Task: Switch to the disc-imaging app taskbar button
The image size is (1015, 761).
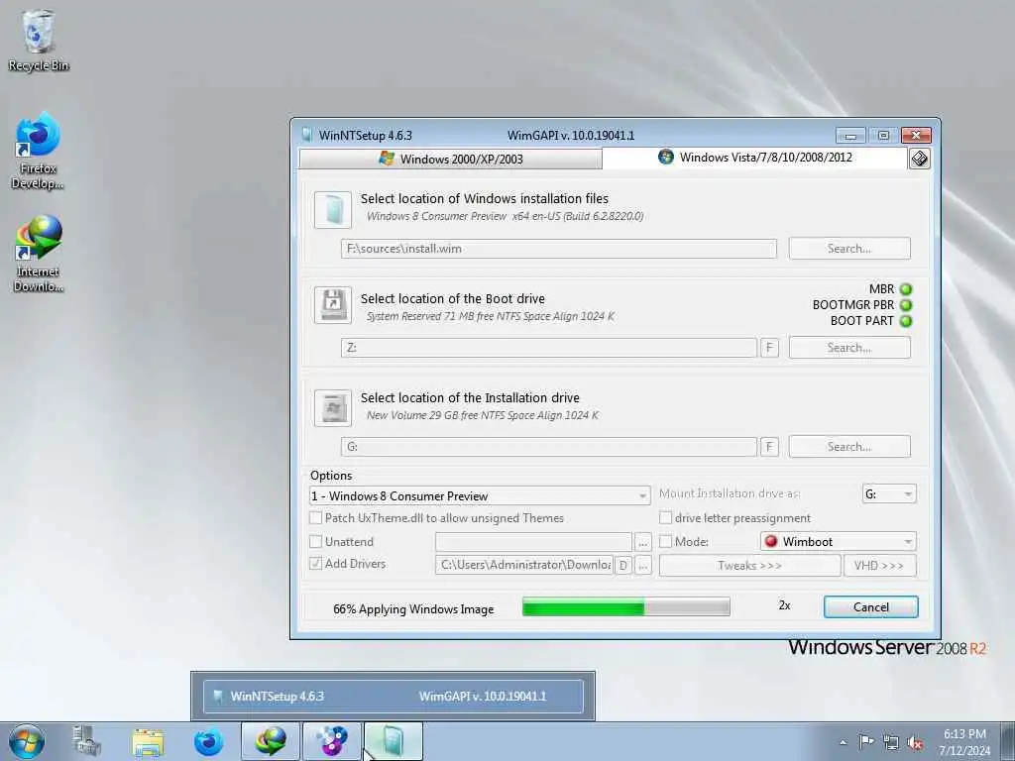Action: click(x=331, y=741)
